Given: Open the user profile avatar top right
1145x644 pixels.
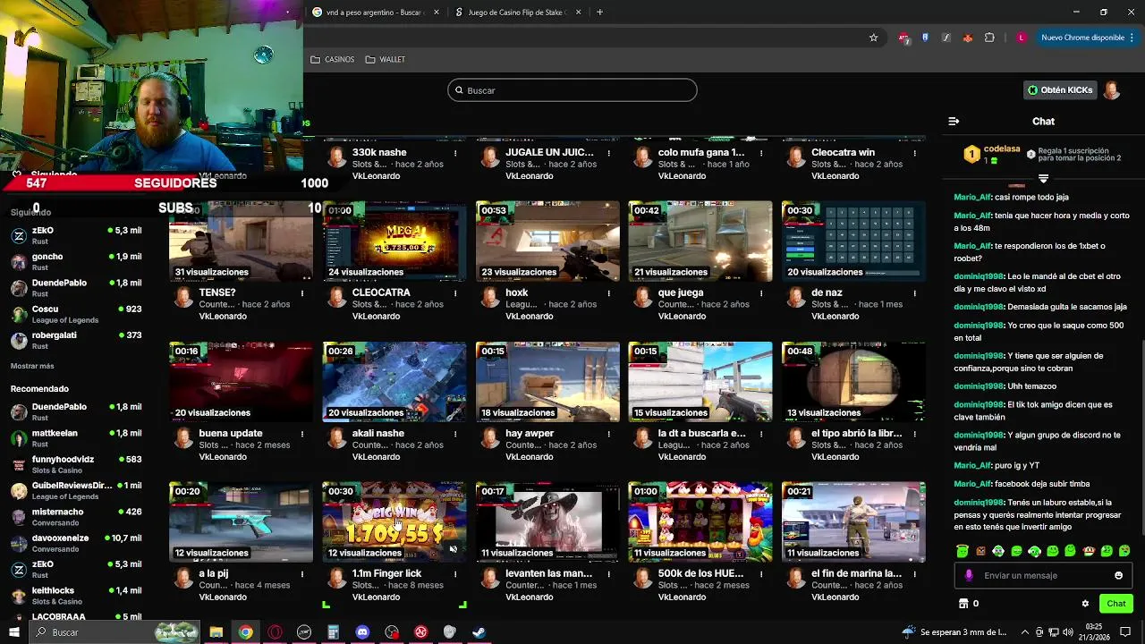Looking at the screenshot, I should tap(1112, 90).
